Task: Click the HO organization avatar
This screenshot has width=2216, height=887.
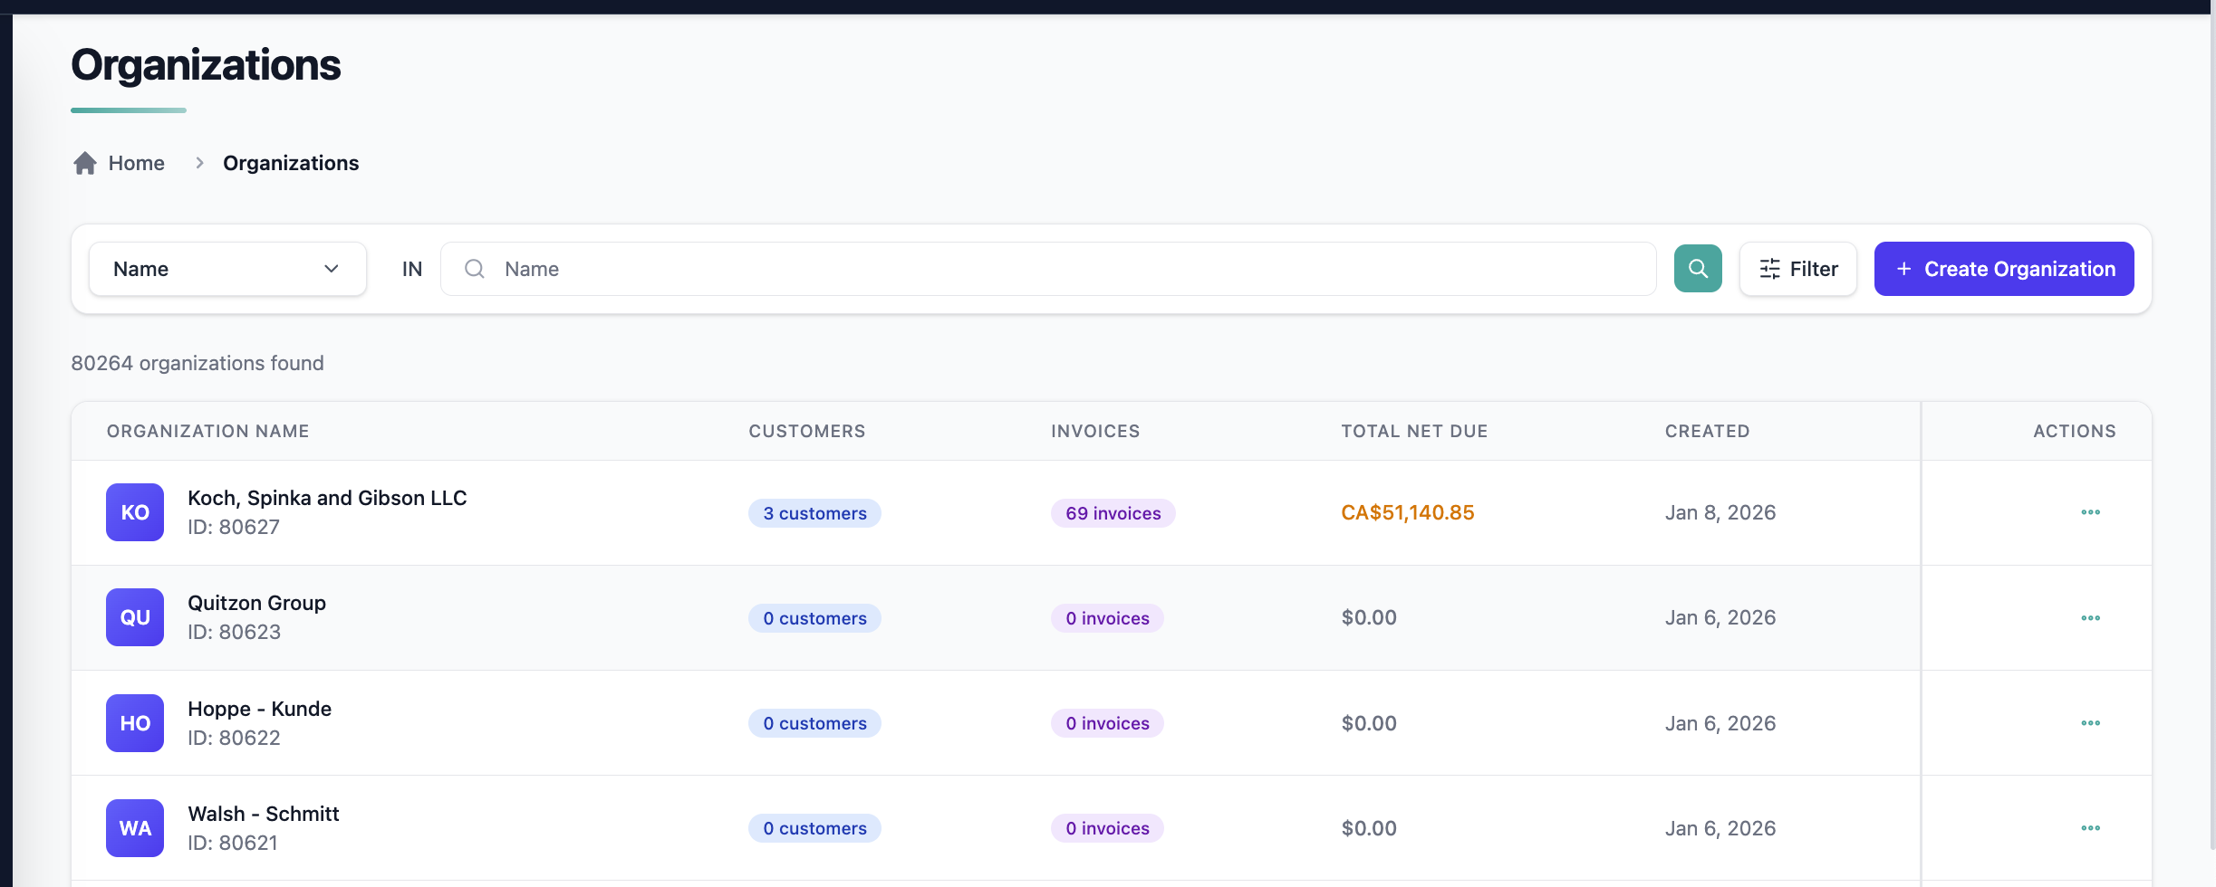Action: tap(135, 723)
